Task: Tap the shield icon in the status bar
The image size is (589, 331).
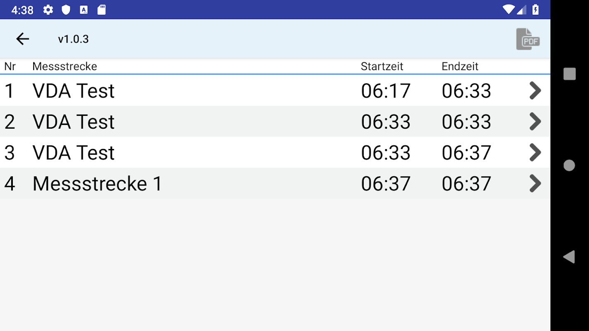Action: [x=66, y=10]
